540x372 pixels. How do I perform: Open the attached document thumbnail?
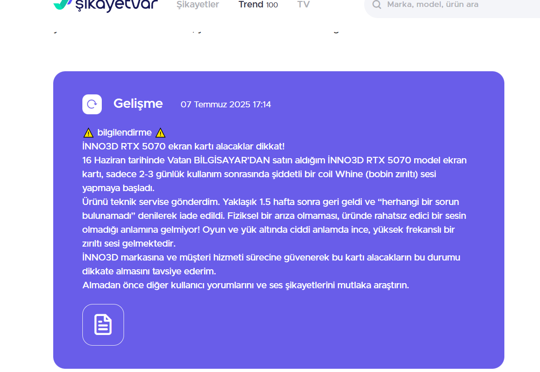tap(103, 324)
